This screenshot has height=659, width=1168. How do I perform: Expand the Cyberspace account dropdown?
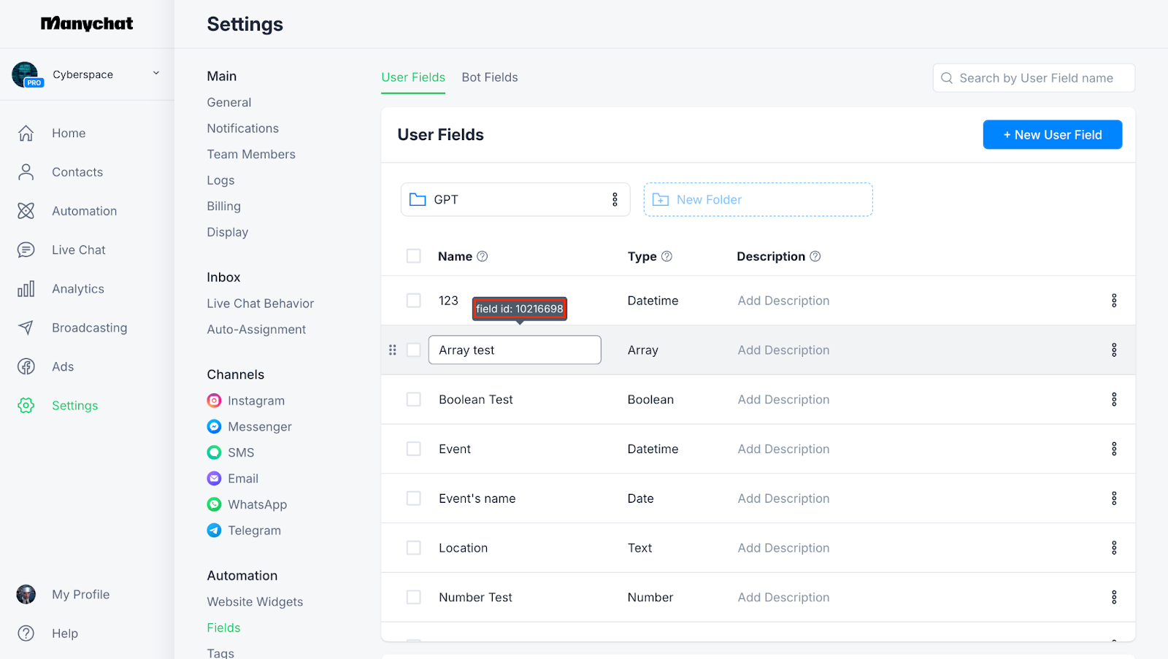click(x=155, y=74)
